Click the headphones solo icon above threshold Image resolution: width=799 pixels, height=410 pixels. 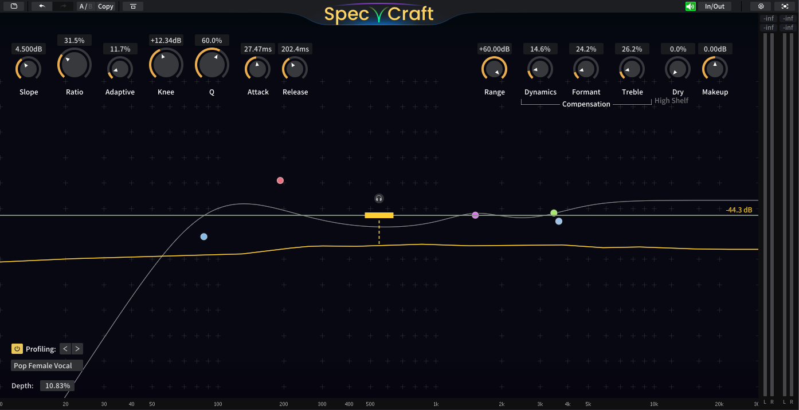pyautogui.click(x=379, y=199)
